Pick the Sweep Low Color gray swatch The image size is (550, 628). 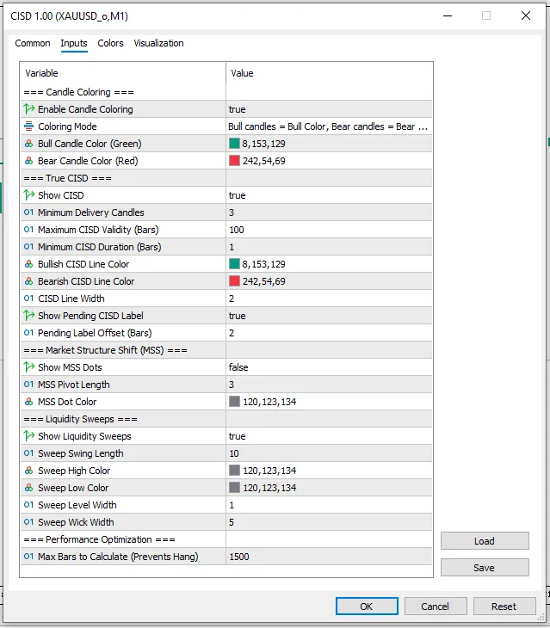click(234, 488)
